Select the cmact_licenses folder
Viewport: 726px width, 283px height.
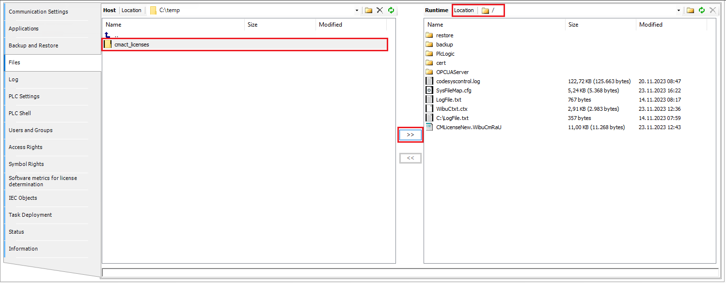(x=131, y=44)
